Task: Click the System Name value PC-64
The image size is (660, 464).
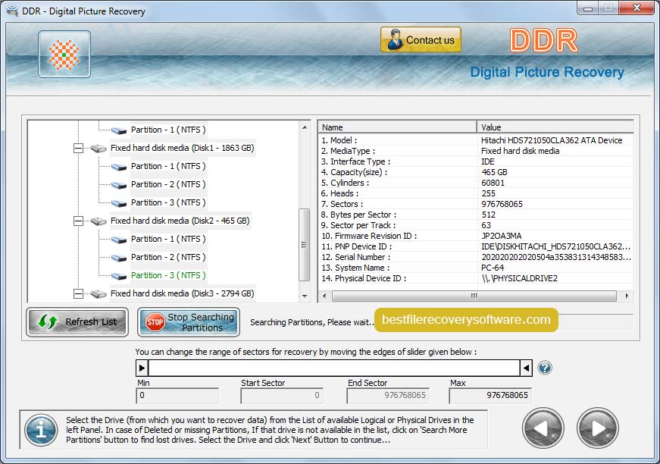Action: click(493, 268)
